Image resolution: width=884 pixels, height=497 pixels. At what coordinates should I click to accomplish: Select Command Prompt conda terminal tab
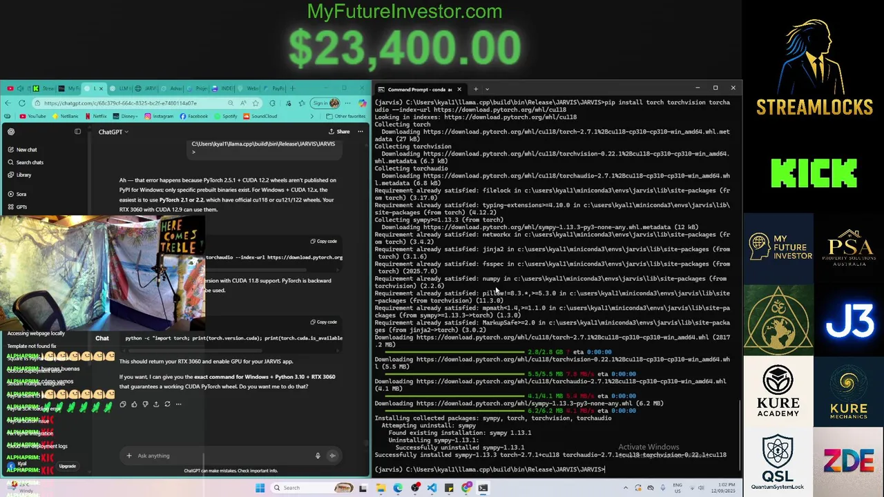[419, 89]
